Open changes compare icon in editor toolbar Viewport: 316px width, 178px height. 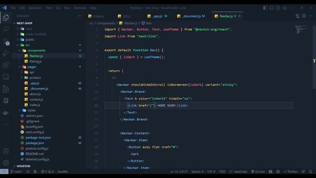[297, 16]
